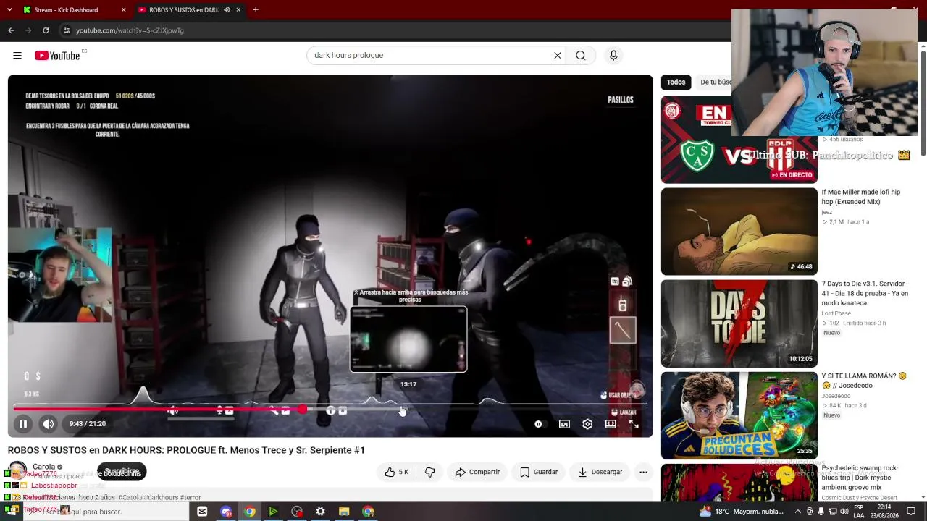Open the 7 Days to Die thumbnail
The width and height of the screenshot is (927, 521).
point(739,323)
